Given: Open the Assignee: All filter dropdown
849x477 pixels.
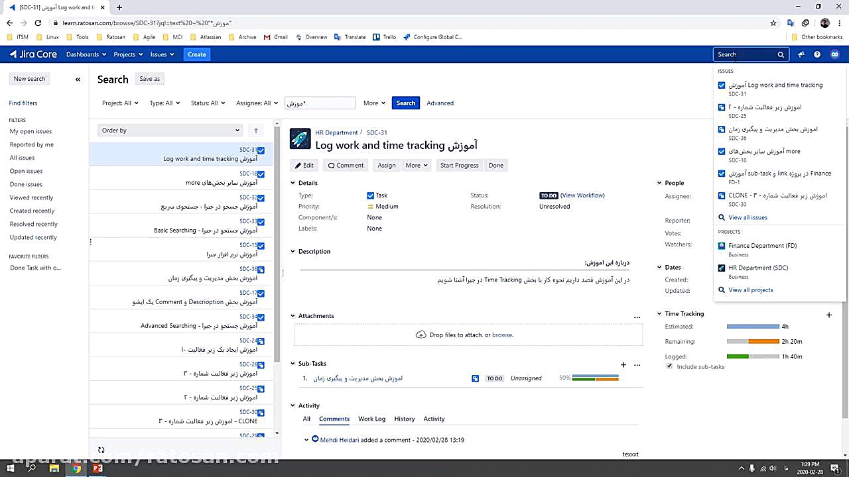Looking at the screenshot, I should pyautogui.click(x=257, y=103).
